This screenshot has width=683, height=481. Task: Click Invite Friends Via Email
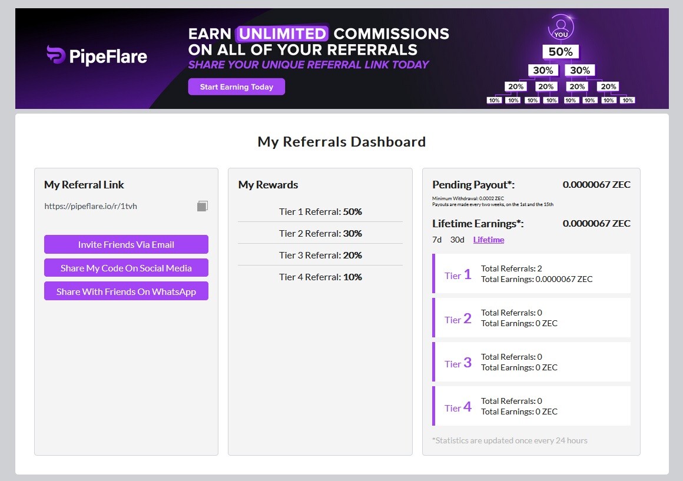tap(127, 244)
